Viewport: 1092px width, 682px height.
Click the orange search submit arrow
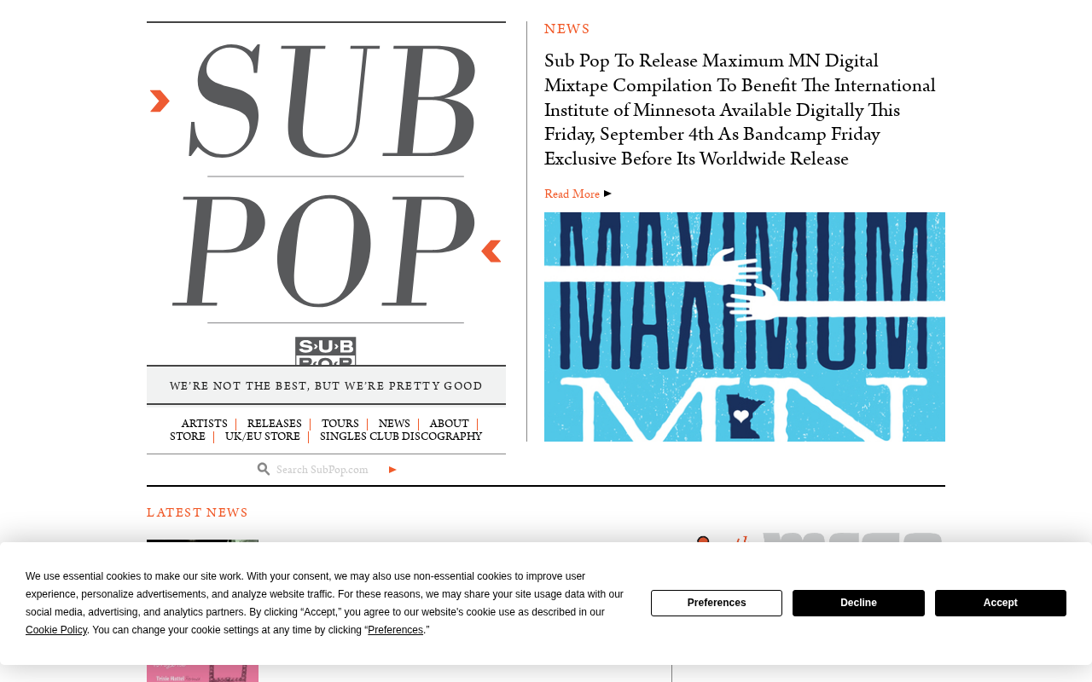[x=392, y=470]
